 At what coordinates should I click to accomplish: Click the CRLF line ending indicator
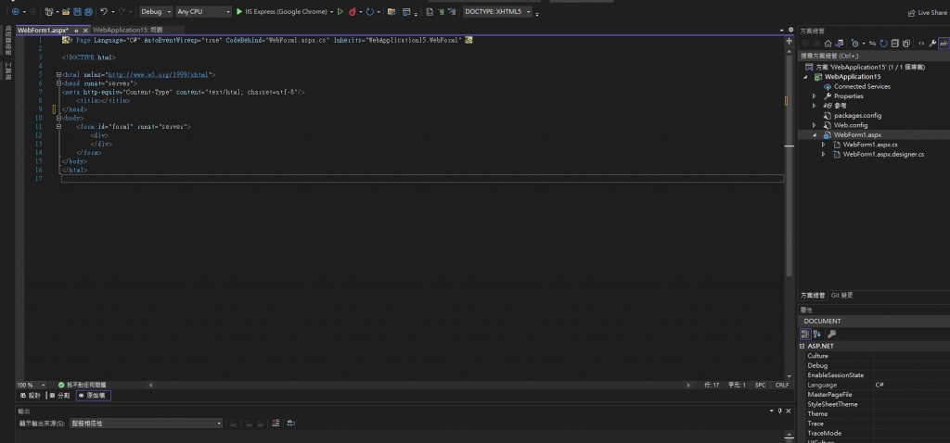point(781,385)
